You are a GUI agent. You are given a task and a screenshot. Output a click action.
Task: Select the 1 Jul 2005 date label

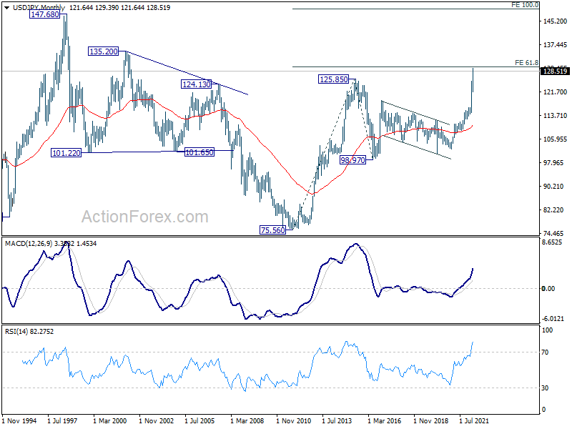point(199,420)
